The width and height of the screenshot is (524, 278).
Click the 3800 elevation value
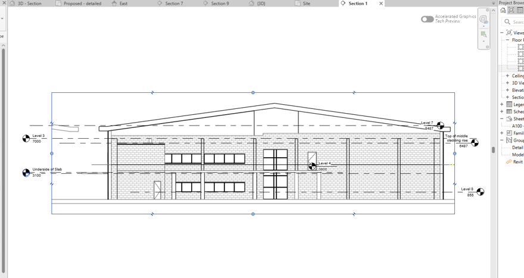click(323, 170)
